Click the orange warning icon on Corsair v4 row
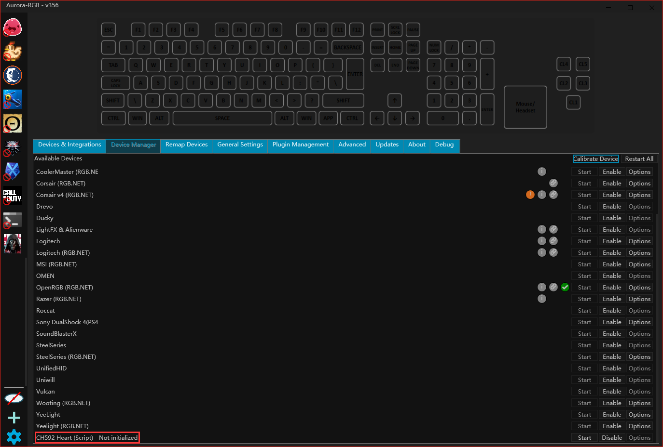 (x=530, y=195)
